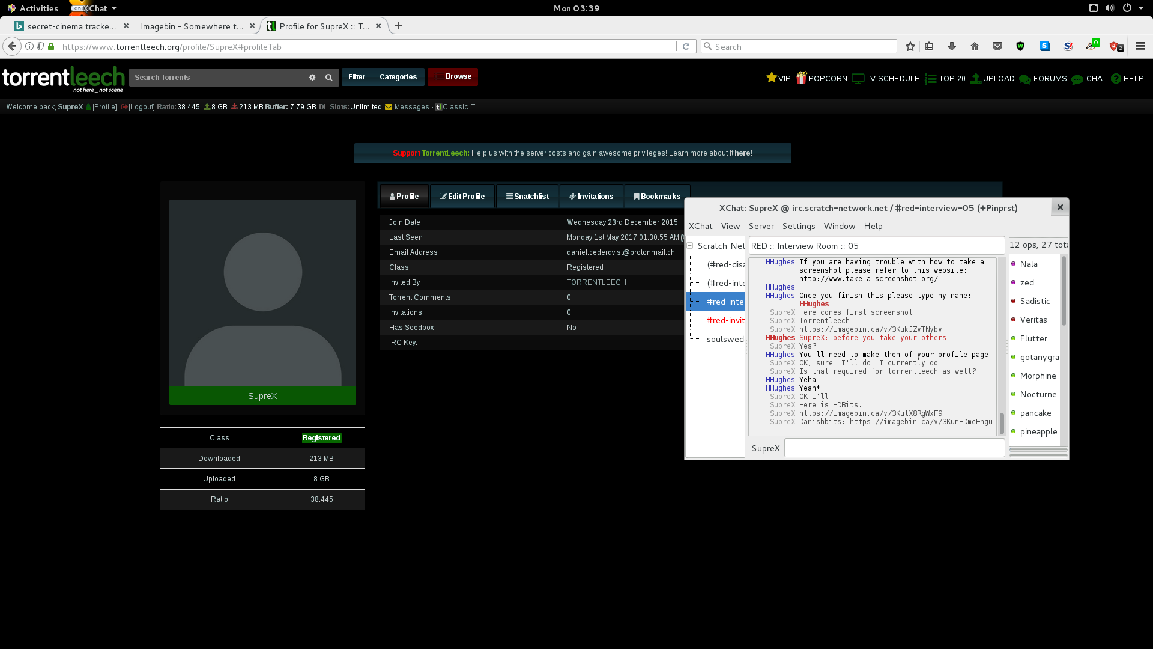Click the uBlock extension icon with badge
Image resolution: width=1153 pixels, height=649 pixels.
coord(1116,47)
